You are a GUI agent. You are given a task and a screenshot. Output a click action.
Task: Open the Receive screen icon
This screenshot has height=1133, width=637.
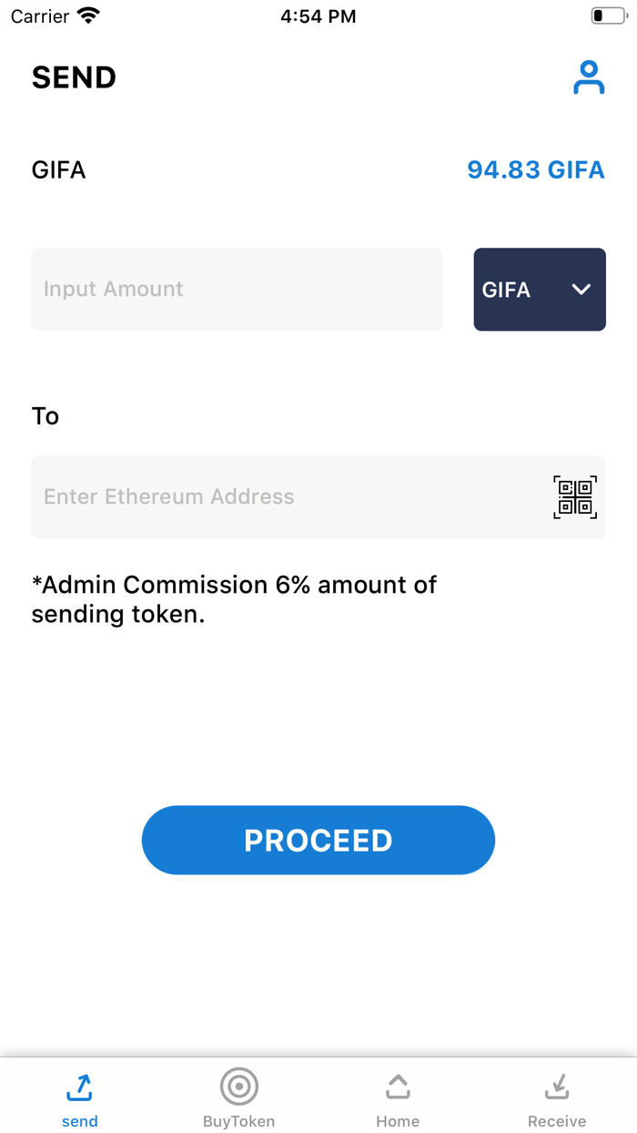[557, 1087]
